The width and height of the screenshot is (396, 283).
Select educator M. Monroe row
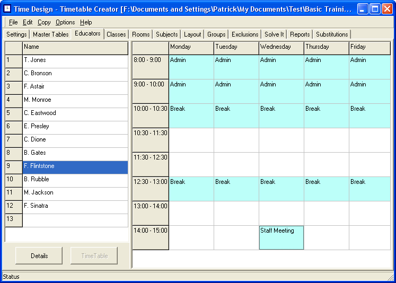pos(75,100)
